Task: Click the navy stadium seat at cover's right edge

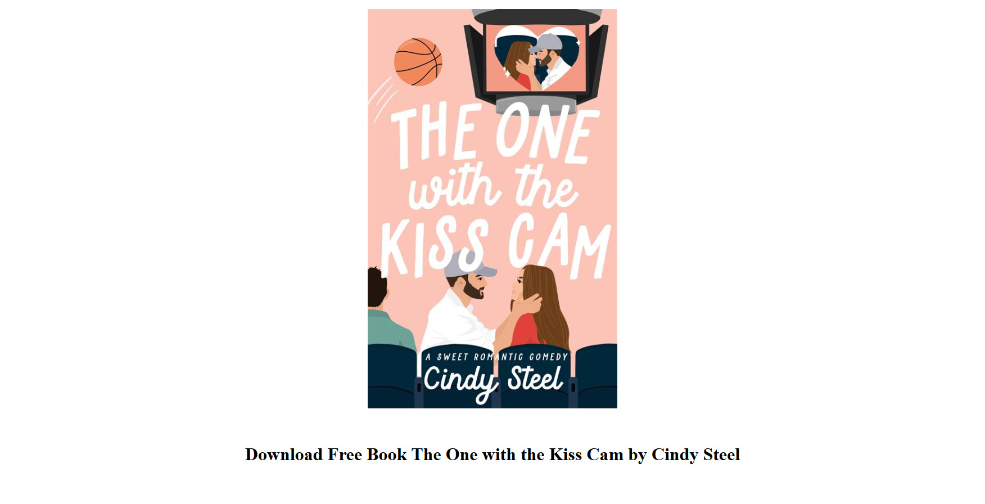Action: 596,376
